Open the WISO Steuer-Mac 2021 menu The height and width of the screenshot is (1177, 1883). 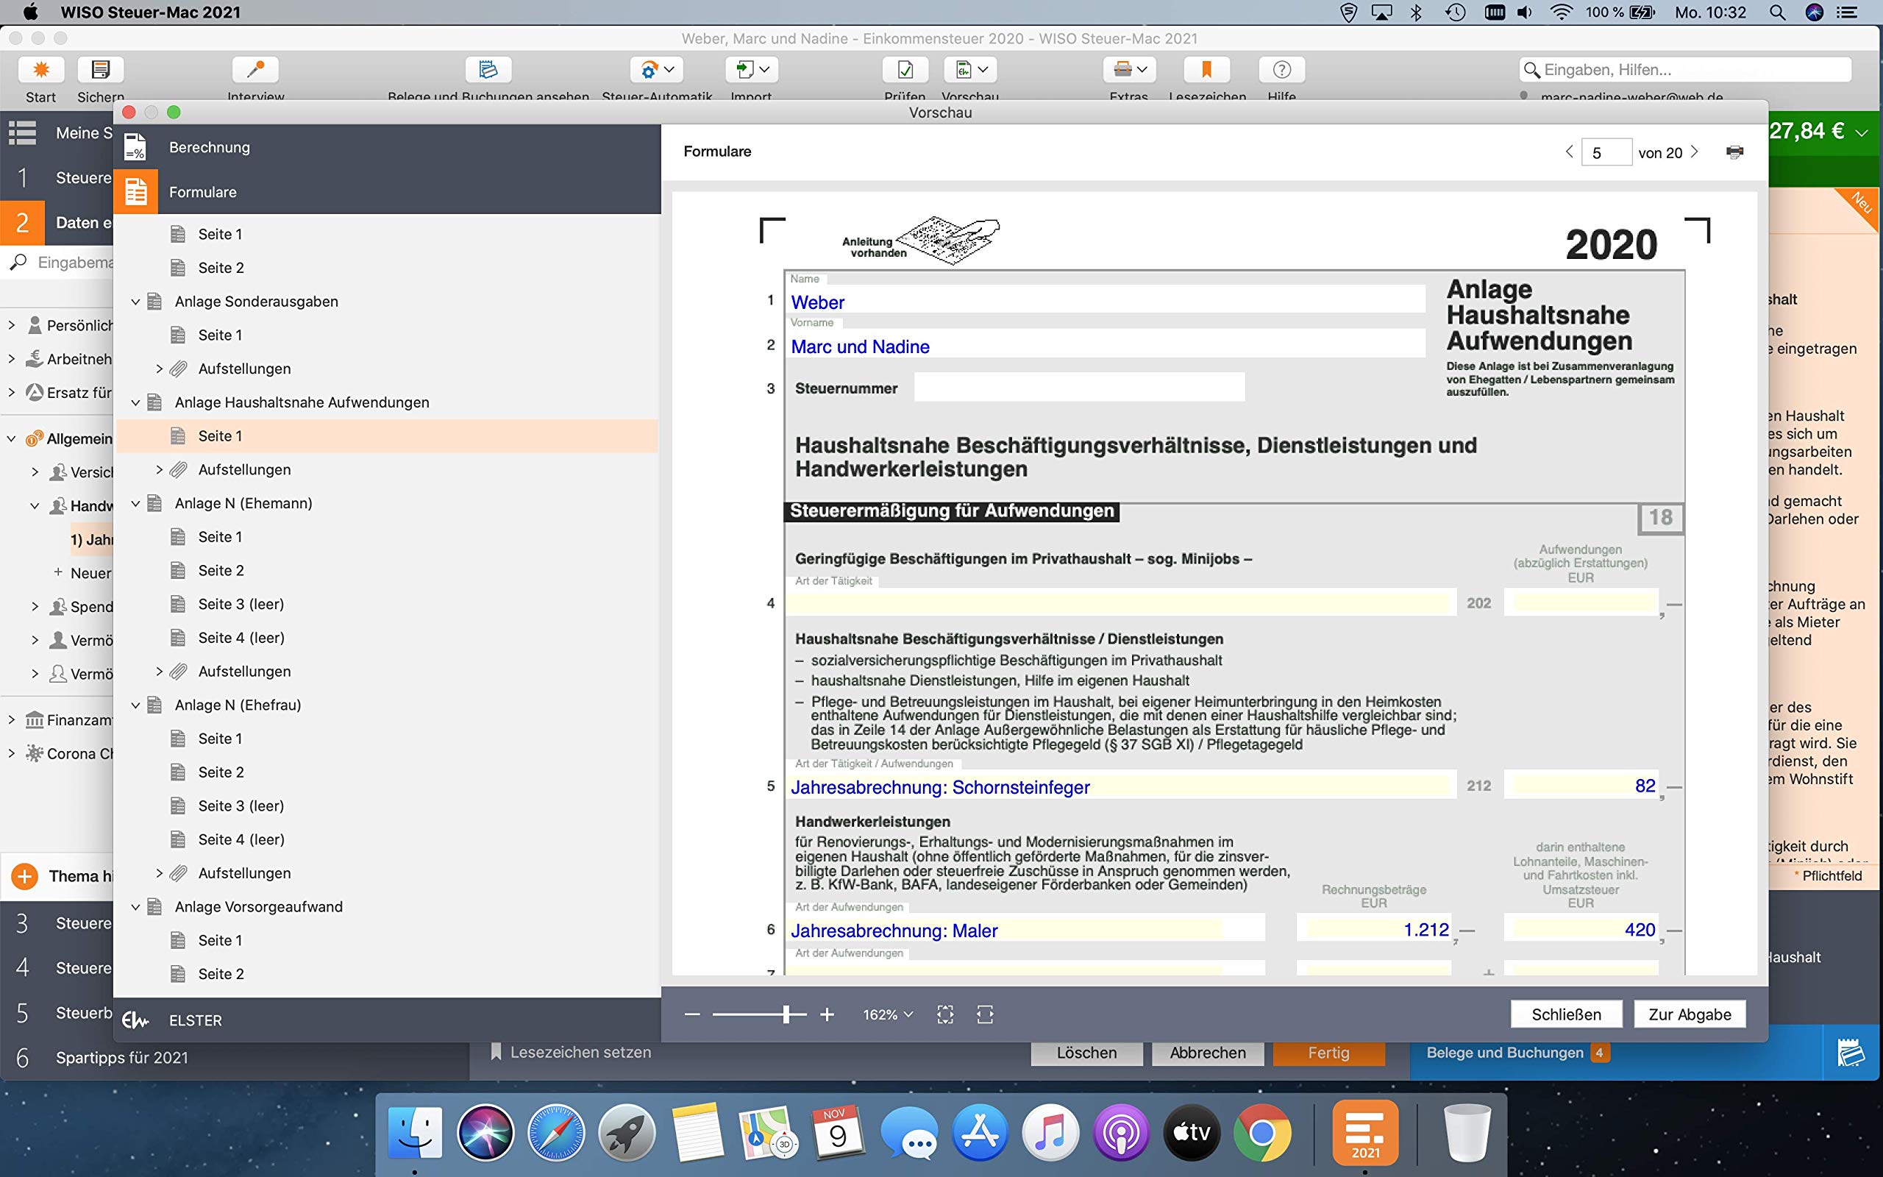[151, 13]
